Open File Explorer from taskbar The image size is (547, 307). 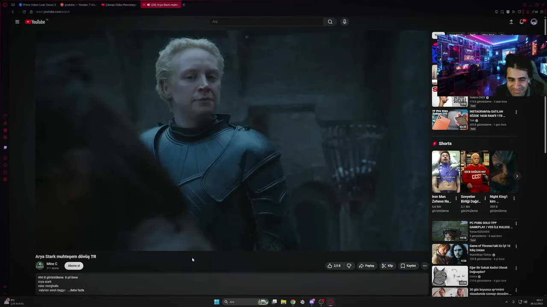pyautogui.click(x=283, y=302)
